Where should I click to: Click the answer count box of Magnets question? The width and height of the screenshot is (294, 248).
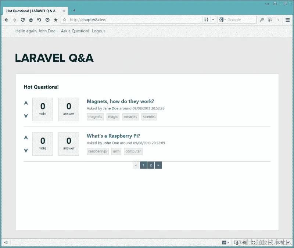69,109
